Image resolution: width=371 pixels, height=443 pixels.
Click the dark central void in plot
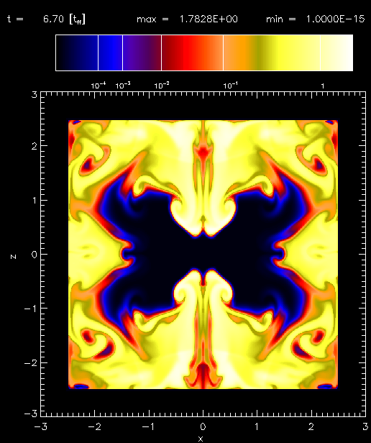(203, 253)
